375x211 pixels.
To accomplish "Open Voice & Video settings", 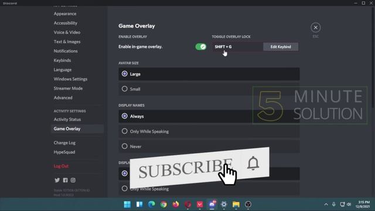I will click(67, 32).
